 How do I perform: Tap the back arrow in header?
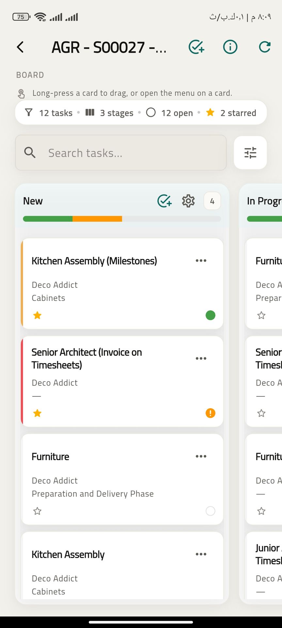point(20,47)
